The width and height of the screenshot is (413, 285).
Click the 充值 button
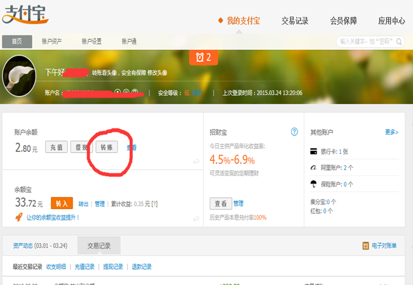pyautogui.click(x=57, y=147)
